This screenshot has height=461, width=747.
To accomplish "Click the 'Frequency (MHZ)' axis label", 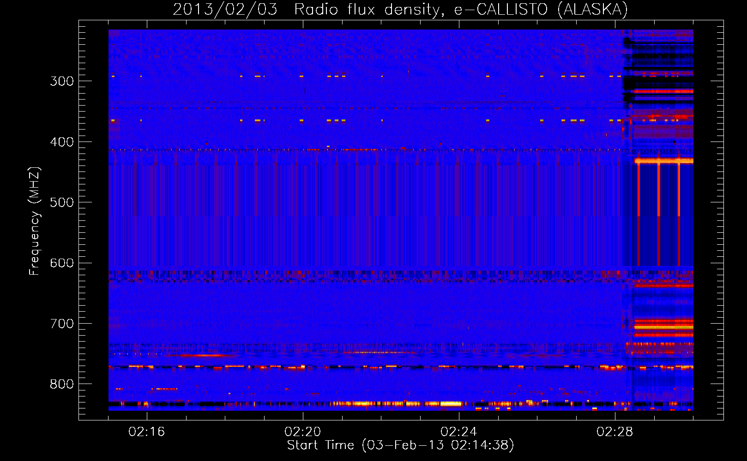I will [35, 221].
